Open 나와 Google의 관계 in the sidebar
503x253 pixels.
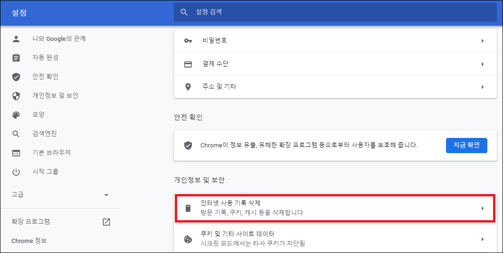tap(59, 39)
